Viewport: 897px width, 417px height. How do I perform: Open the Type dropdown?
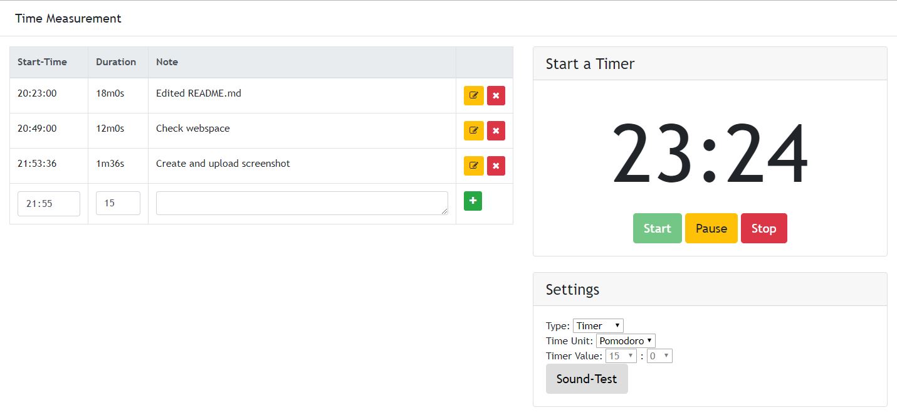pyautogui.click(x=597, y=325)
